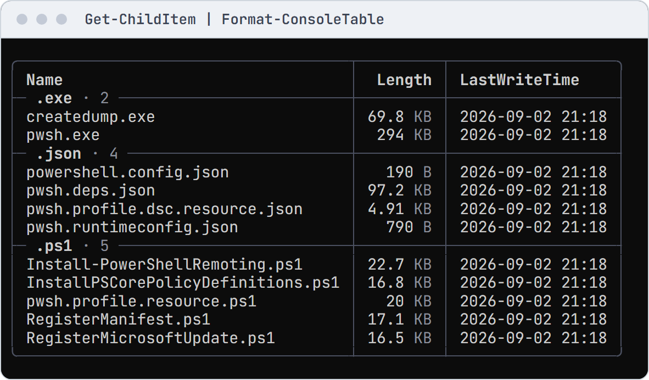Click the 97.2 KB length value
This screenshot has height=380, width=649.
coord(400,191)
